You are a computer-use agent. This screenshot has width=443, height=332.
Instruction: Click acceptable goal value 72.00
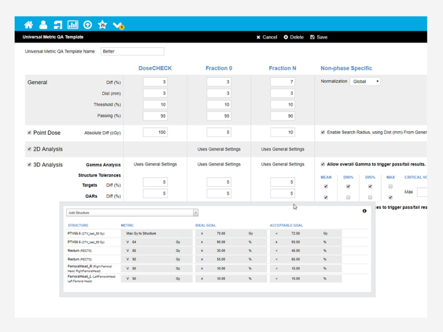(x=295, y=233)
